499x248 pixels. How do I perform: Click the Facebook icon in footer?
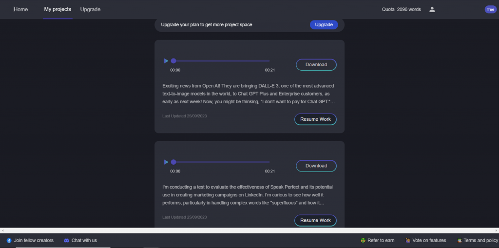click(9, 241)
